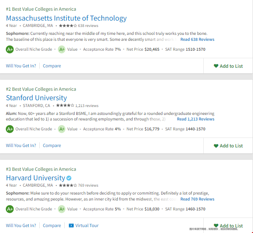Click Compare for Harvard University

52,225
